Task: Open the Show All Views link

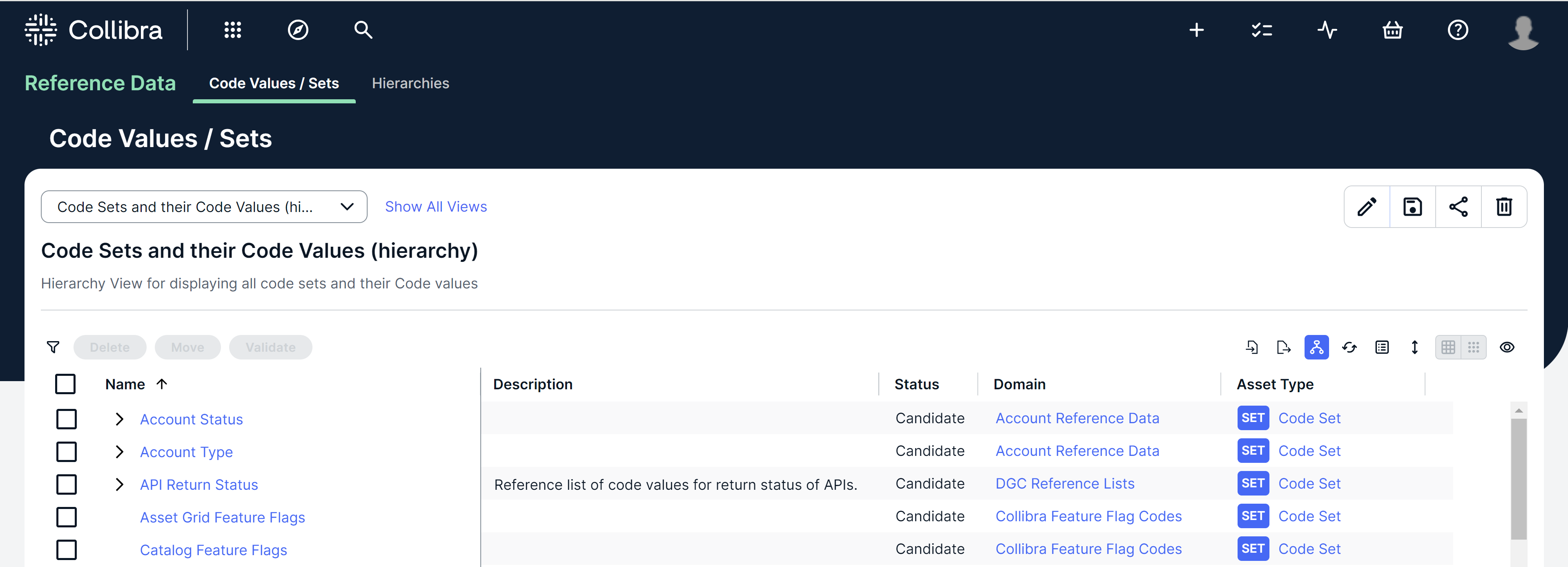Action: 436,206
